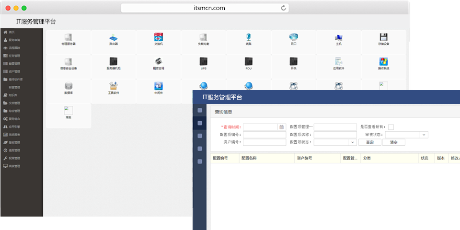This screenshot has height=230, width=460.
Task: Tick the 是否查看所有 checkbox
Action: pos(391,127)
